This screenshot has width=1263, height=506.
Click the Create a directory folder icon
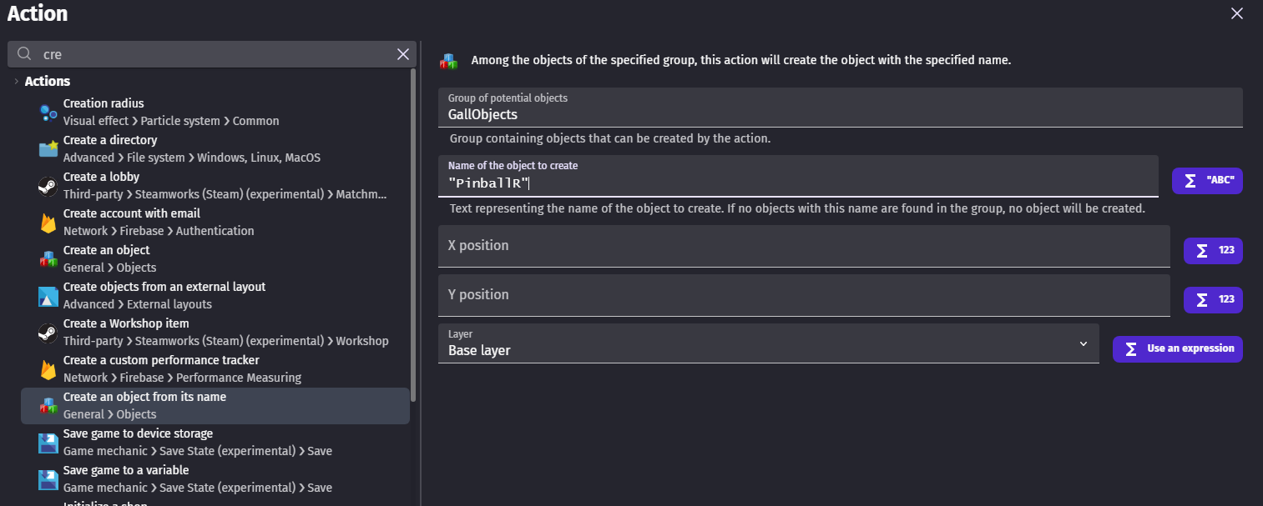point(48,149)
